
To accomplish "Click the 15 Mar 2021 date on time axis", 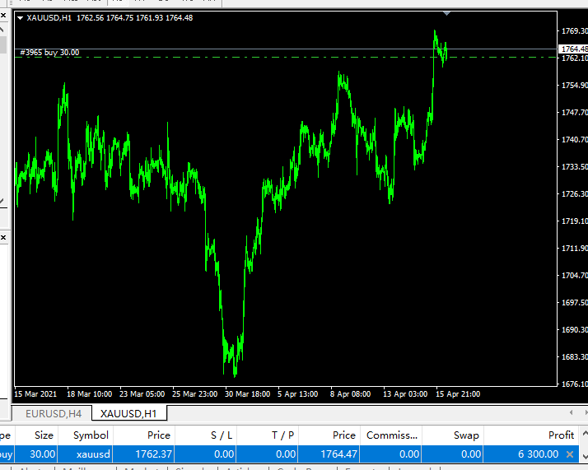I will pyautogui.click(x=35, y=394).
